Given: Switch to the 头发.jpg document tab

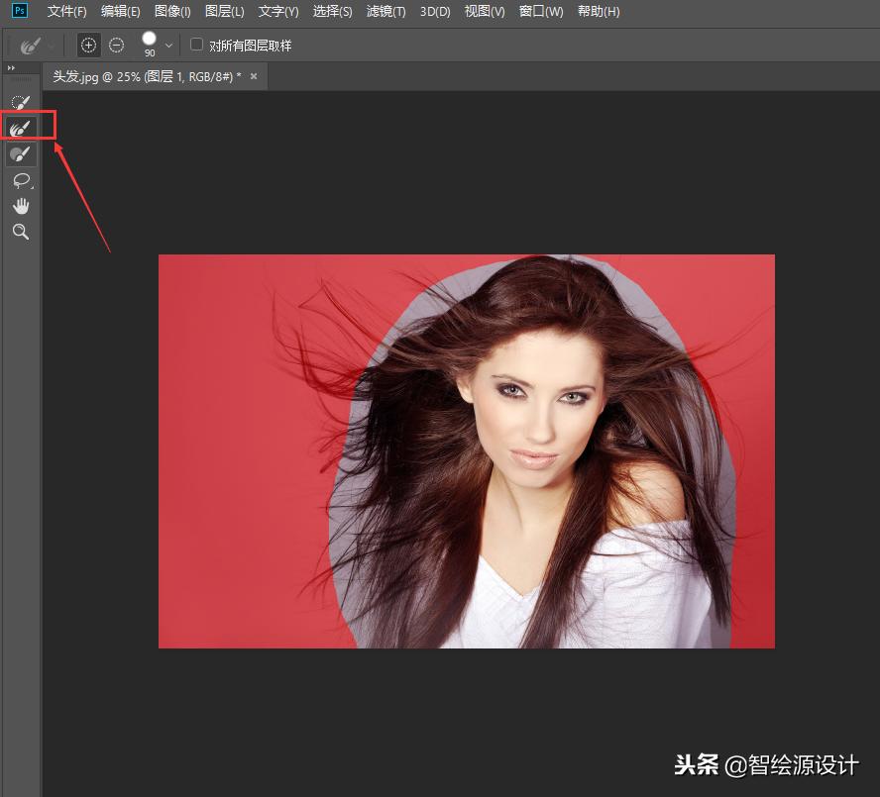Looking at the screenshot, I should point(147,76).
